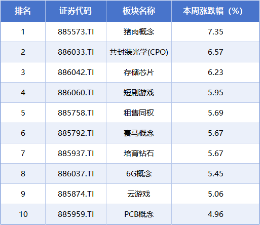The image size is (260, 225).
Task: Select the 短剧游戏 sector name
Action: coord(139,93)
